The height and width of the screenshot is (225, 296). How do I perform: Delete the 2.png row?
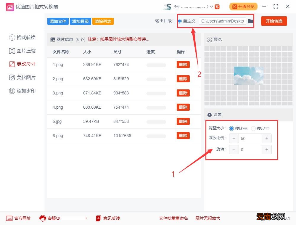click(183, 79)
